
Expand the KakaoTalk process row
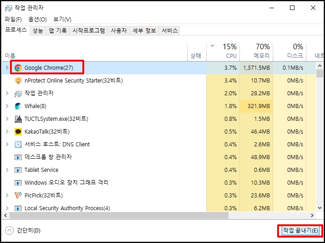tap(7, 132)
